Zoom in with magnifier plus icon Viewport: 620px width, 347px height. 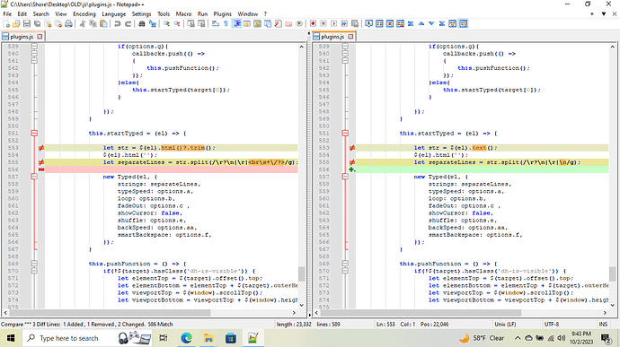coord(166,23)
